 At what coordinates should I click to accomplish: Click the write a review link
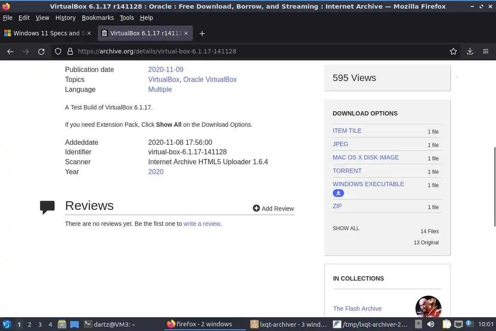[x=202, y=224]
